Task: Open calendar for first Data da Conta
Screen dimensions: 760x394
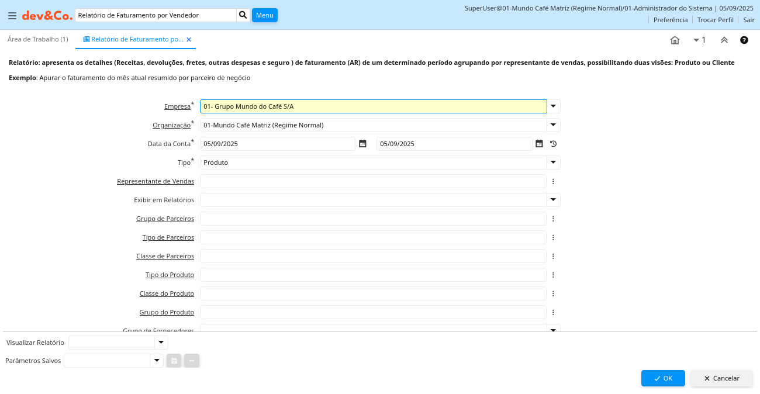Action: coord(362,144)
